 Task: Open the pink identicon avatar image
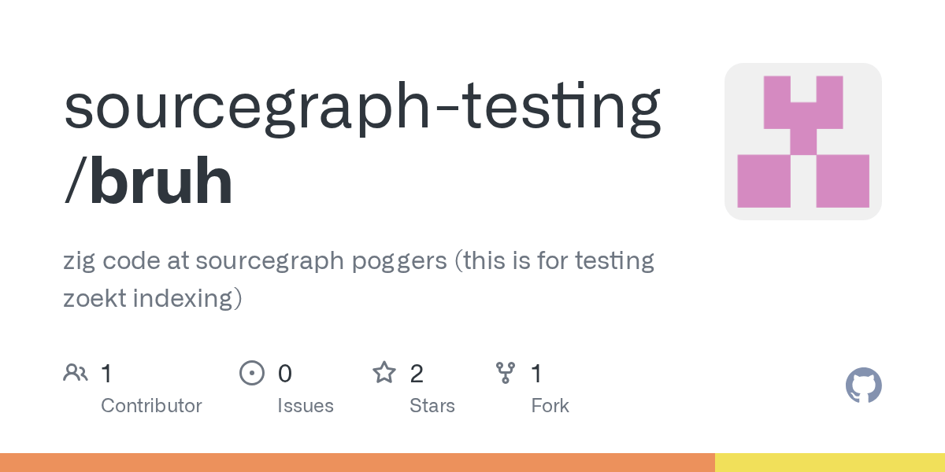[x=802, y=142]
